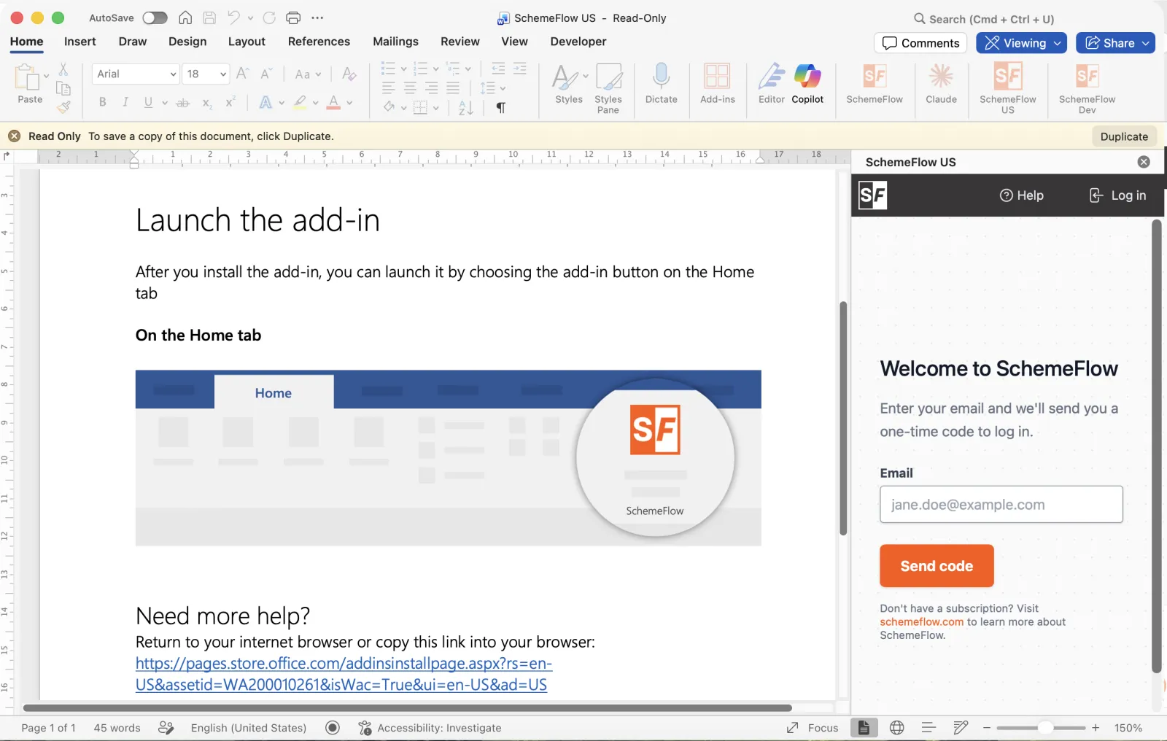
Task: Click the Bullets list icon
Action: (x=388, y=69)
